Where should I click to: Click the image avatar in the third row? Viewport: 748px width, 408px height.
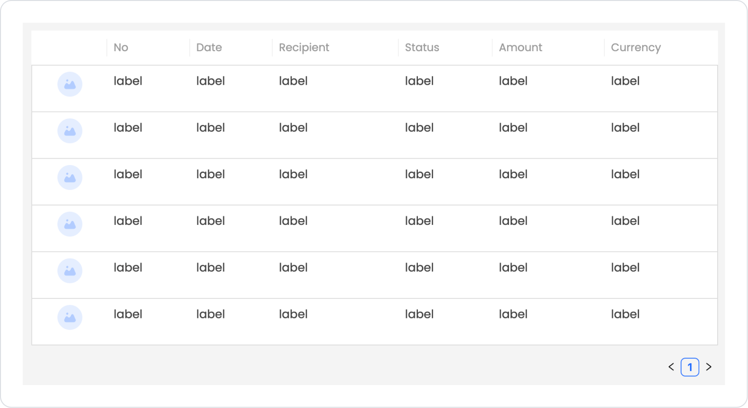(x=70, y=178)
